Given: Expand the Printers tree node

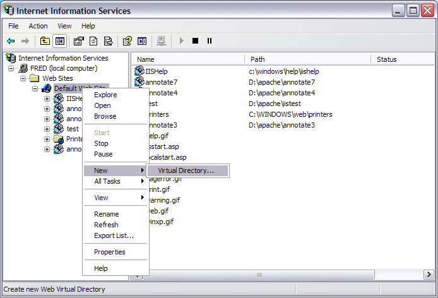Looking at the screenshot, I should point(47,139).
